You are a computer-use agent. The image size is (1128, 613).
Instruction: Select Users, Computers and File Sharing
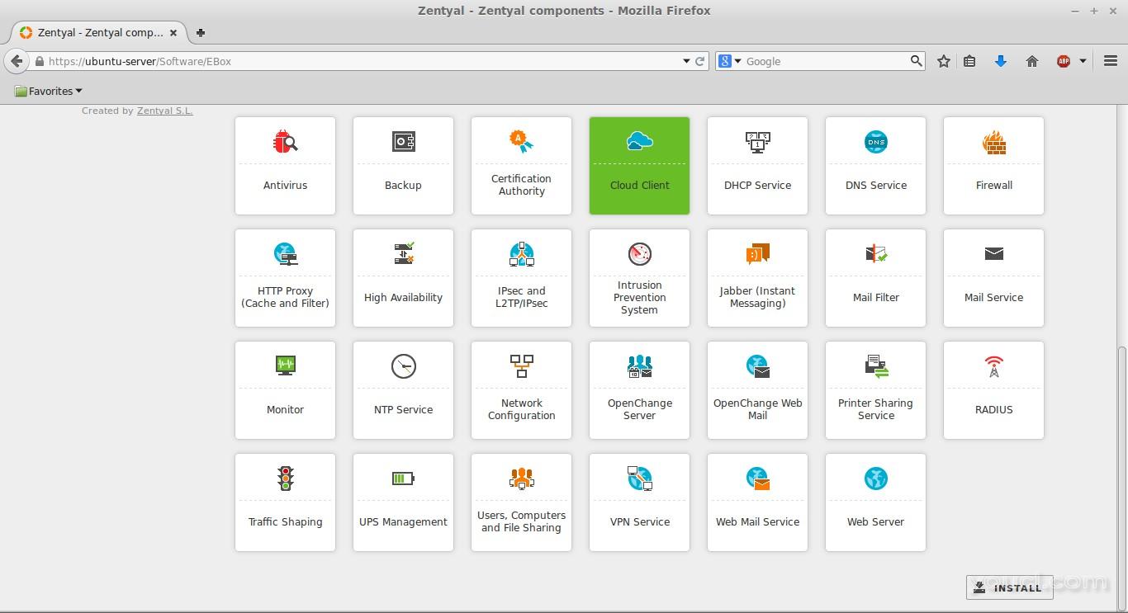521,502
